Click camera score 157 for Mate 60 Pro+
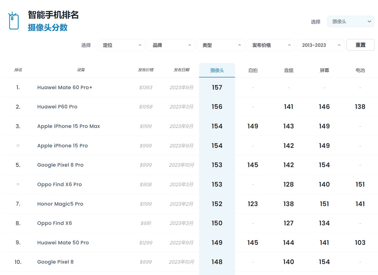The width and height of the screenshot is (378, 275). pyautogui.click(x=217, y=87)
